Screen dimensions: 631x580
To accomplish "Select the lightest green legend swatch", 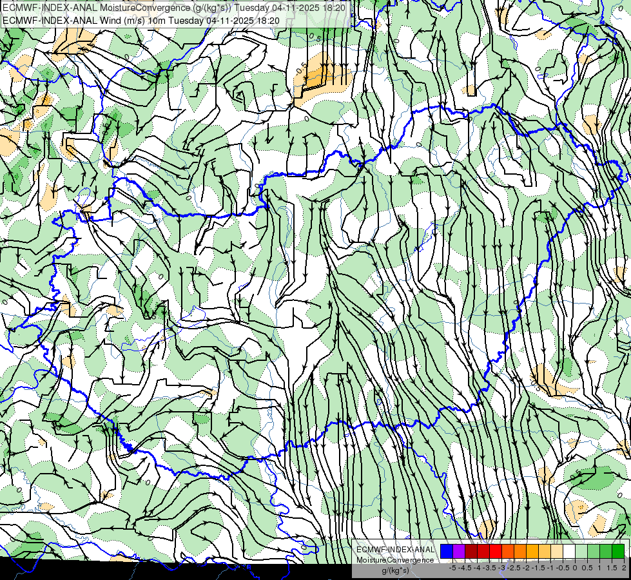I will pos(581,551).
